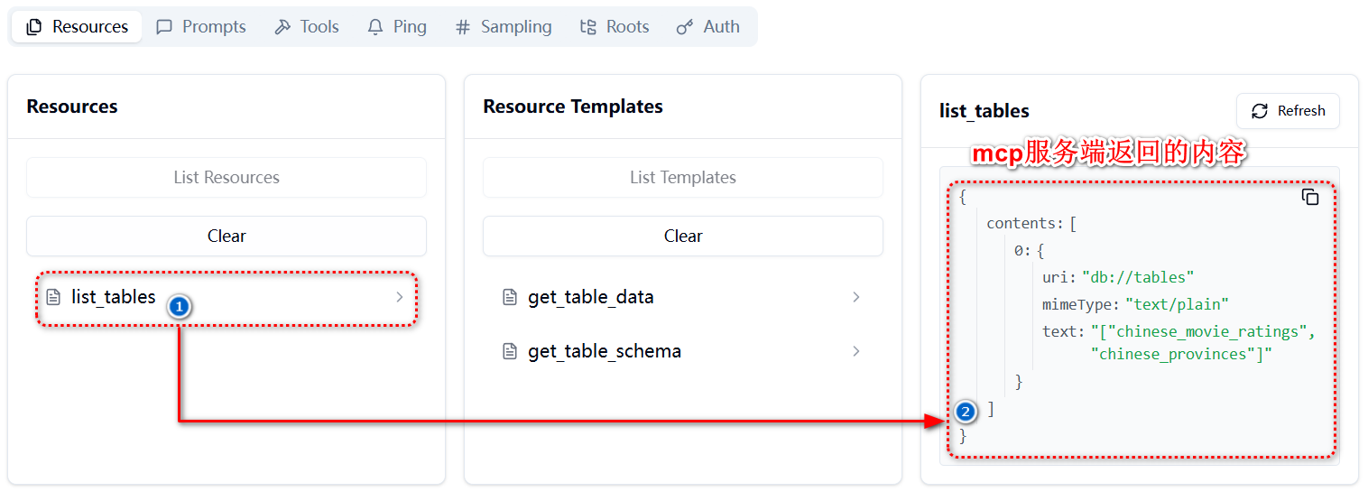Switch to the Prompts tab

[x=201, y=27]
